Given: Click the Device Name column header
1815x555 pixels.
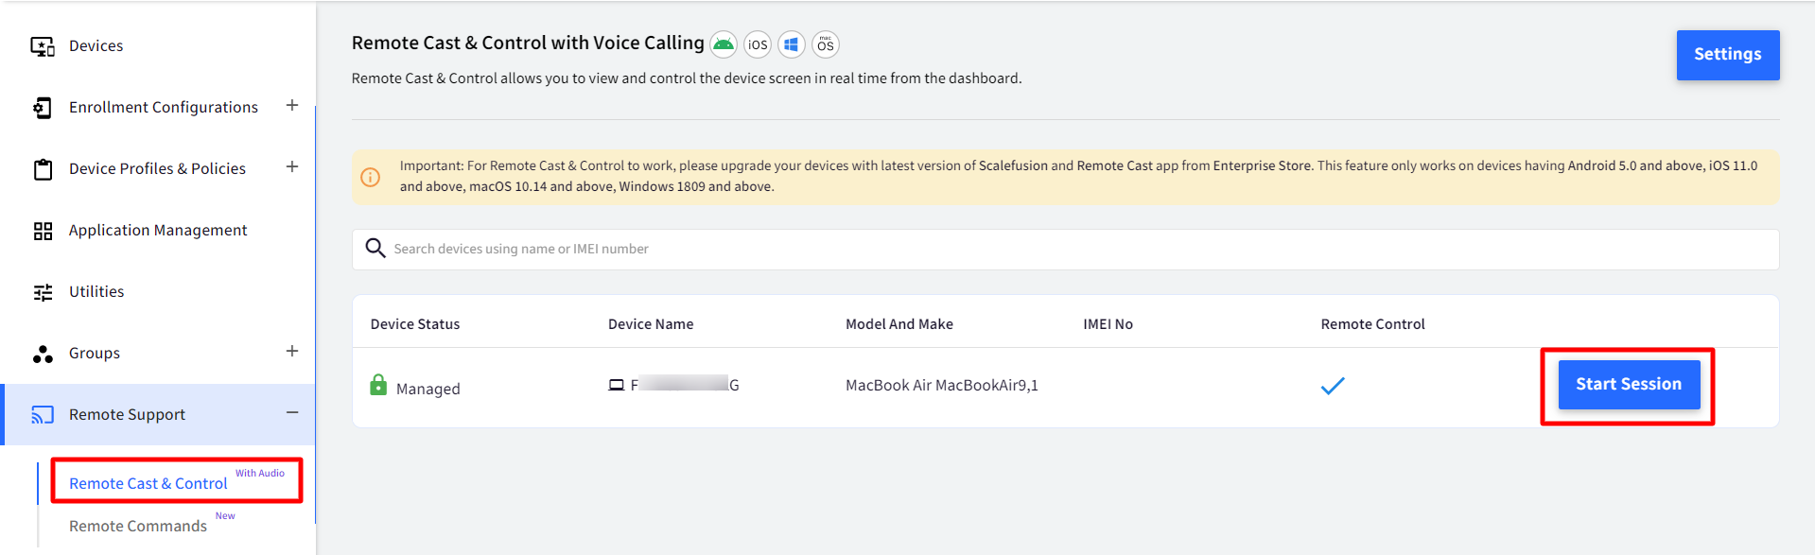Looking at the screenshot, I should (x=651, y=324).
